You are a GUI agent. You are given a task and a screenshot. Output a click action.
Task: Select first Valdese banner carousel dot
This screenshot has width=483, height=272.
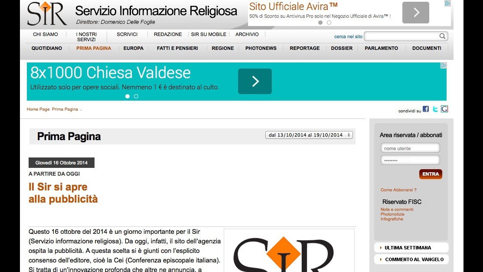coord(127,96)
